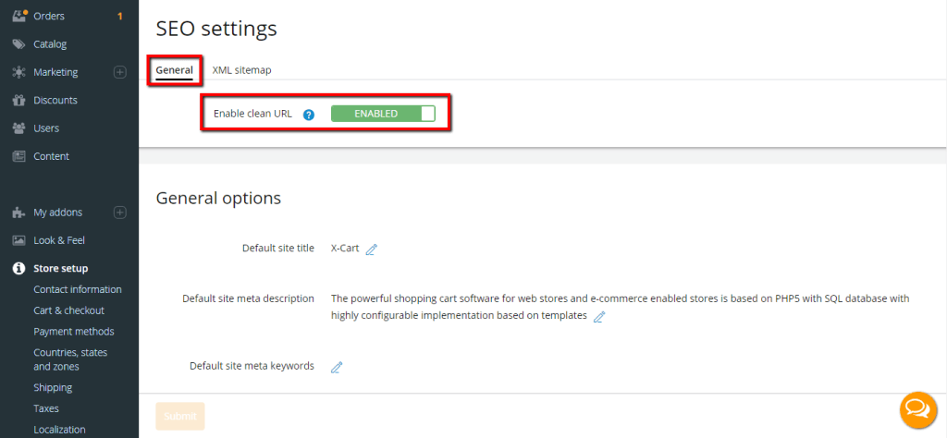The height and width of the screenshot is (438, 947).
Task: Switch to the General tab
Action: [174, 70]
